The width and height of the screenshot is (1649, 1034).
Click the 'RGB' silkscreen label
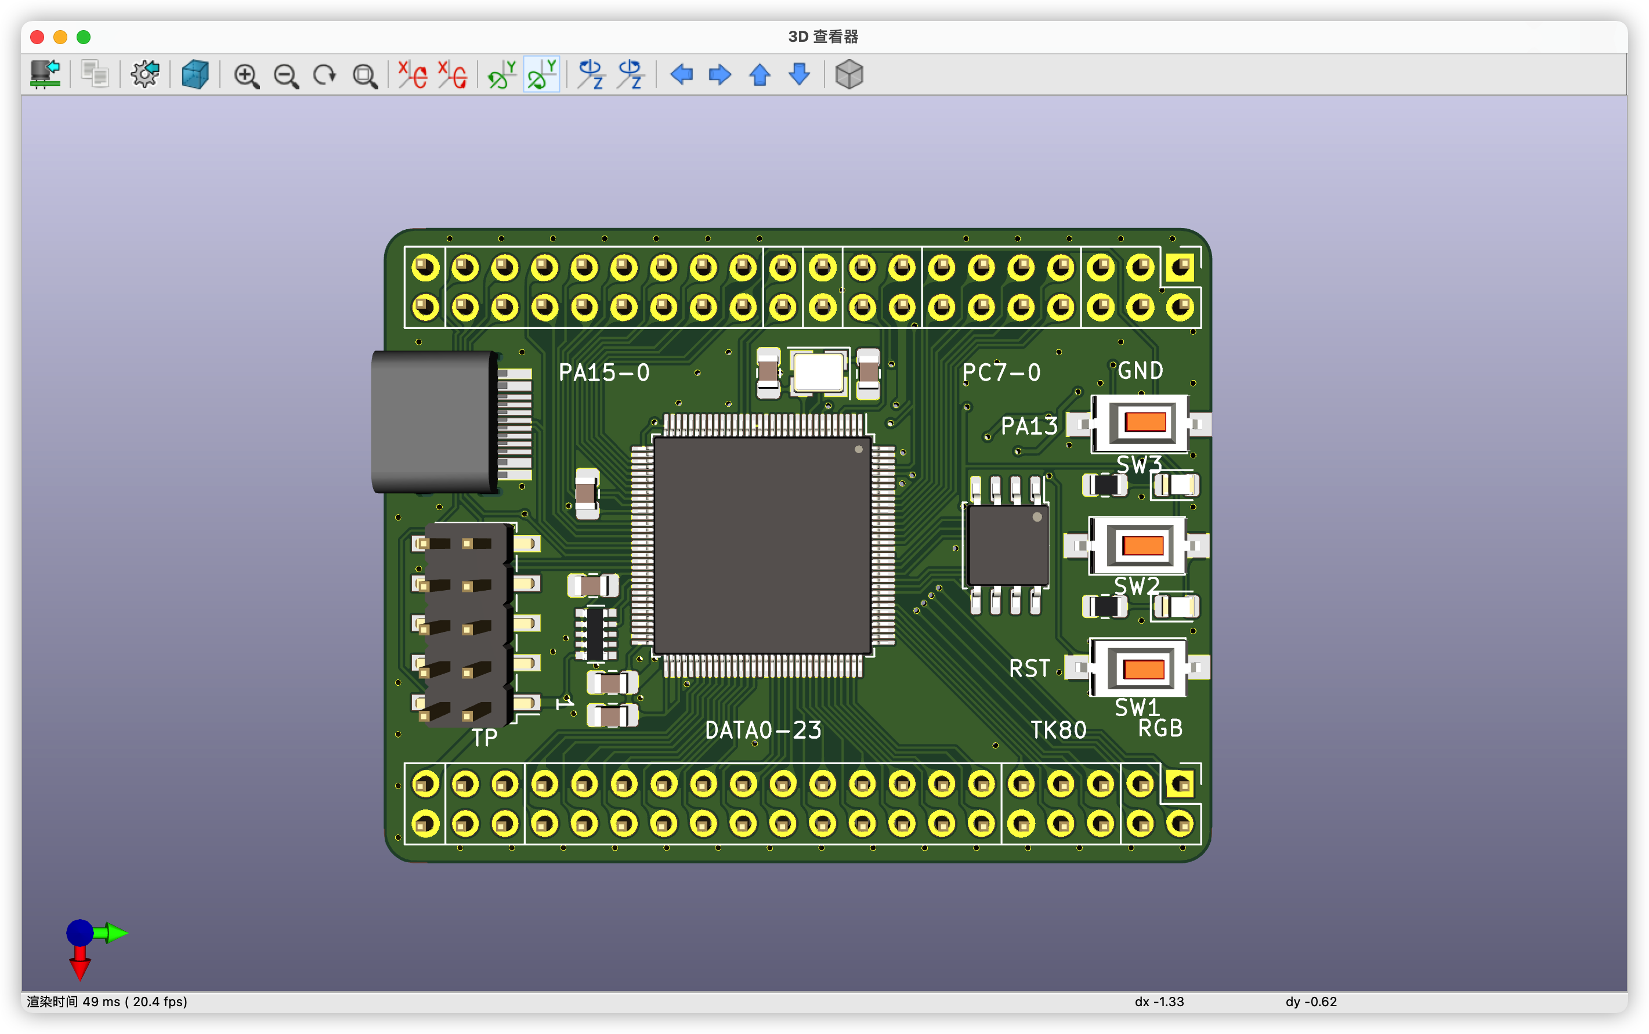1160,728
